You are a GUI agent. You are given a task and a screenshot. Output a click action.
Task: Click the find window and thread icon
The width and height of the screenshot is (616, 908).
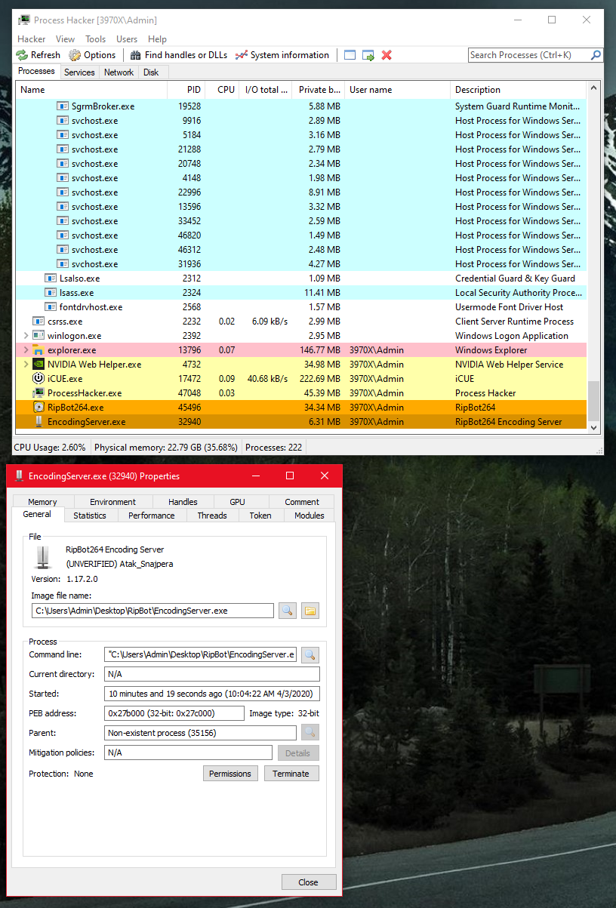pos(368,55)
